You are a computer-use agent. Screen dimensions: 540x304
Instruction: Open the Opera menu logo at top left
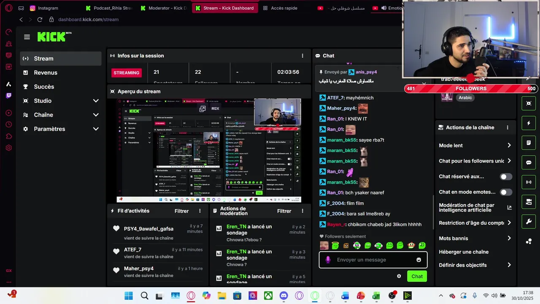tap(8, 8)
